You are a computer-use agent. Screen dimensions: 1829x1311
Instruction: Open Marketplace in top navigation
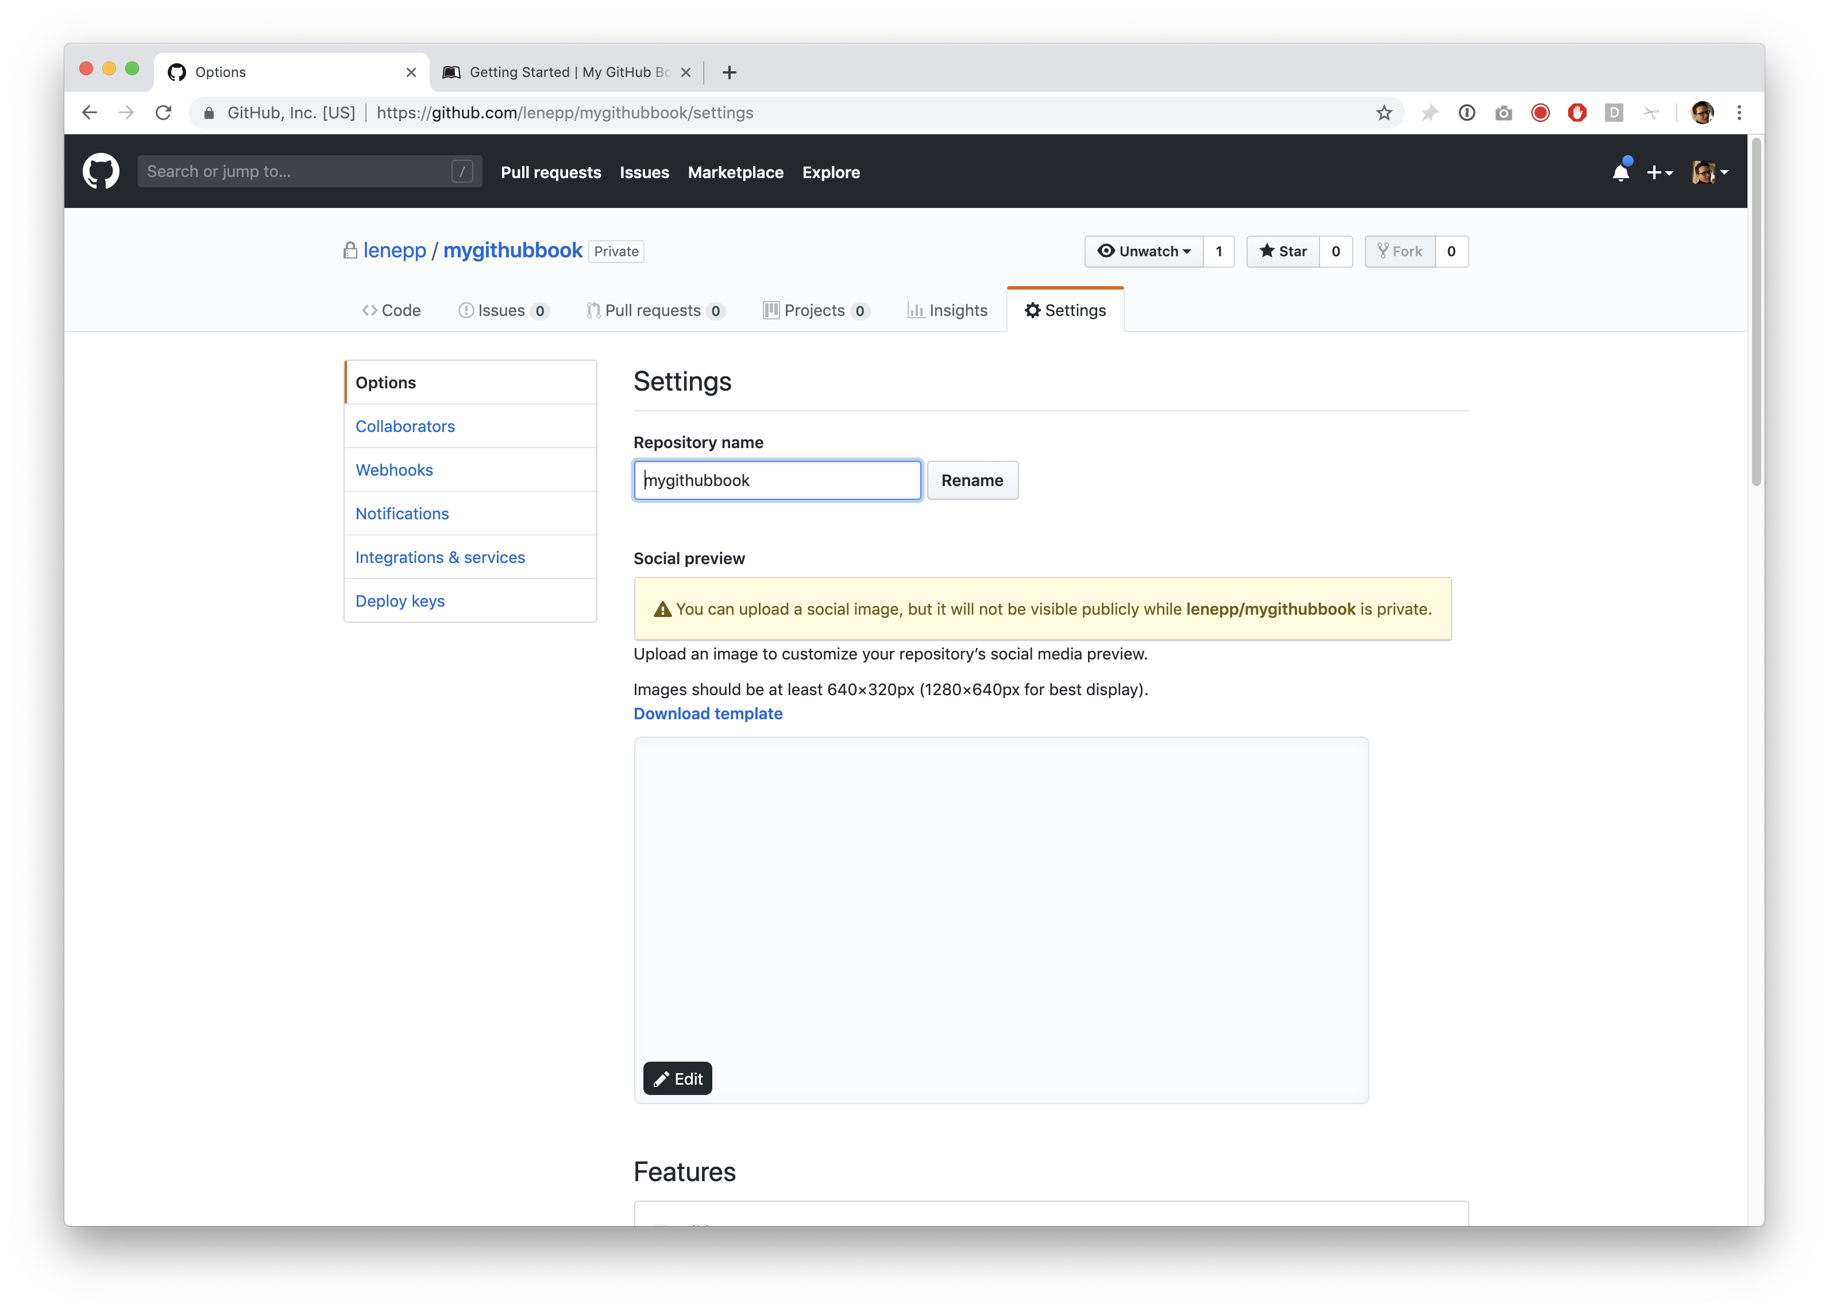[x=735, y=172]
